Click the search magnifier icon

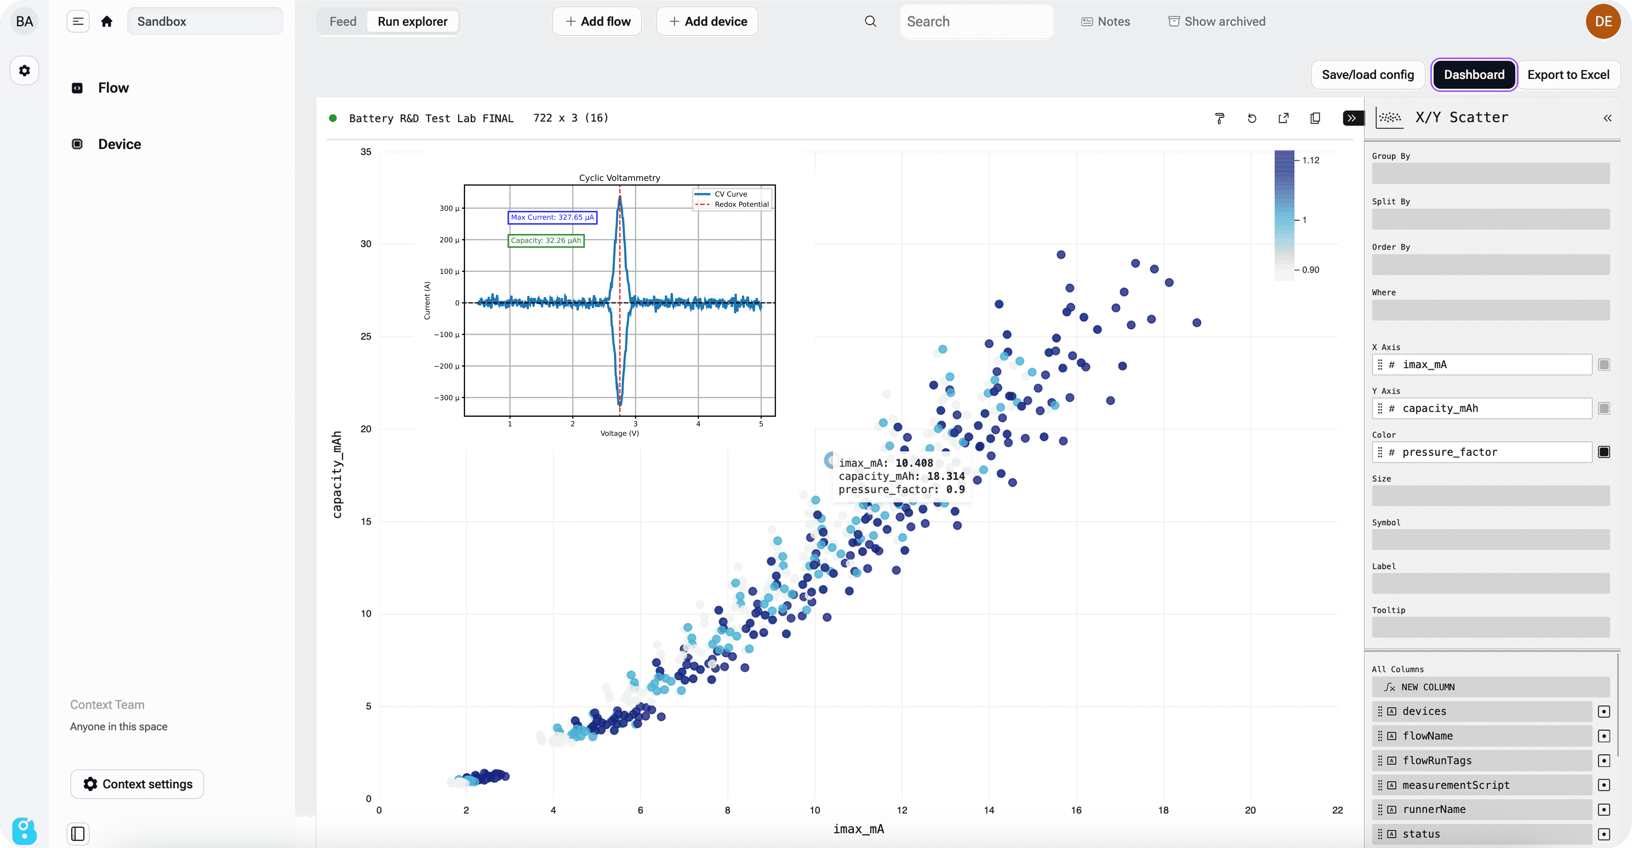pyautogui.click(x=871, y=22)
